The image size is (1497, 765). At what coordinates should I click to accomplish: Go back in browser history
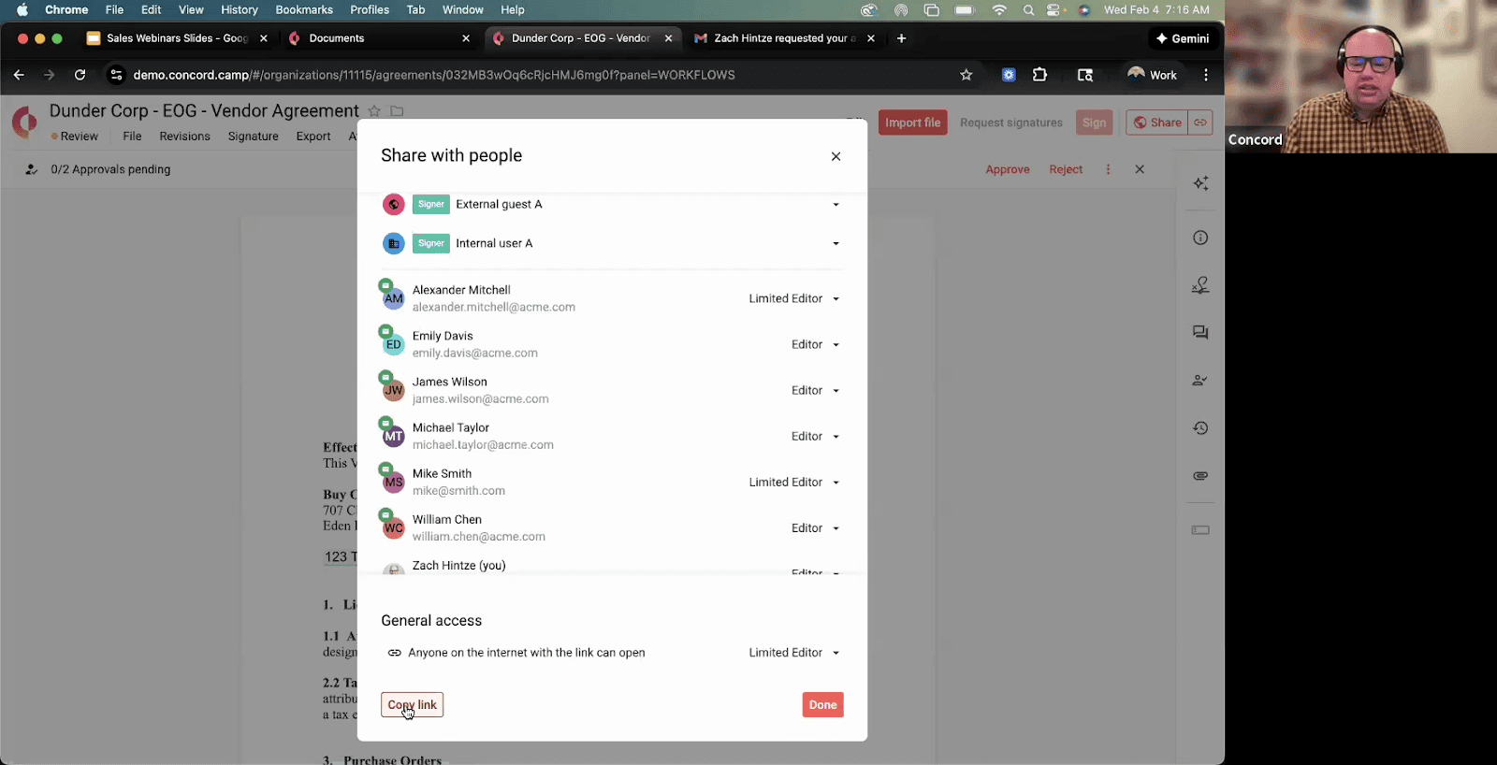(x=19, y=75)
